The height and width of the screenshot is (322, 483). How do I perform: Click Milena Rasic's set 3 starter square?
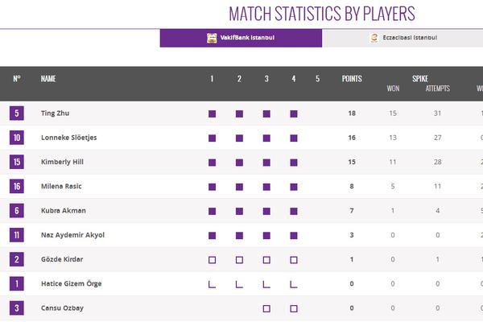coord(267,187)
